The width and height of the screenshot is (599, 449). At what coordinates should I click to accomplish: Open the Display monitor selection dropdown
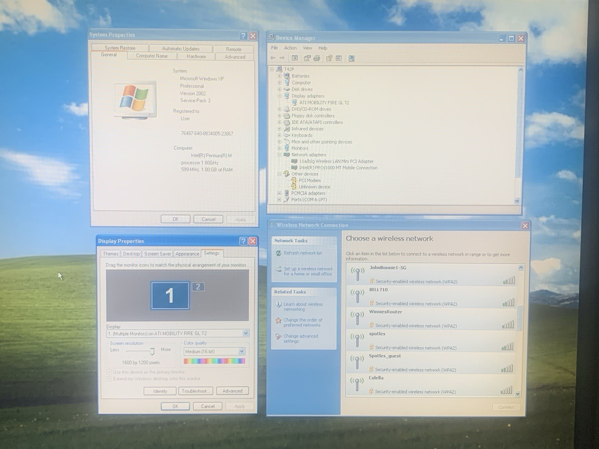(246, 333)
